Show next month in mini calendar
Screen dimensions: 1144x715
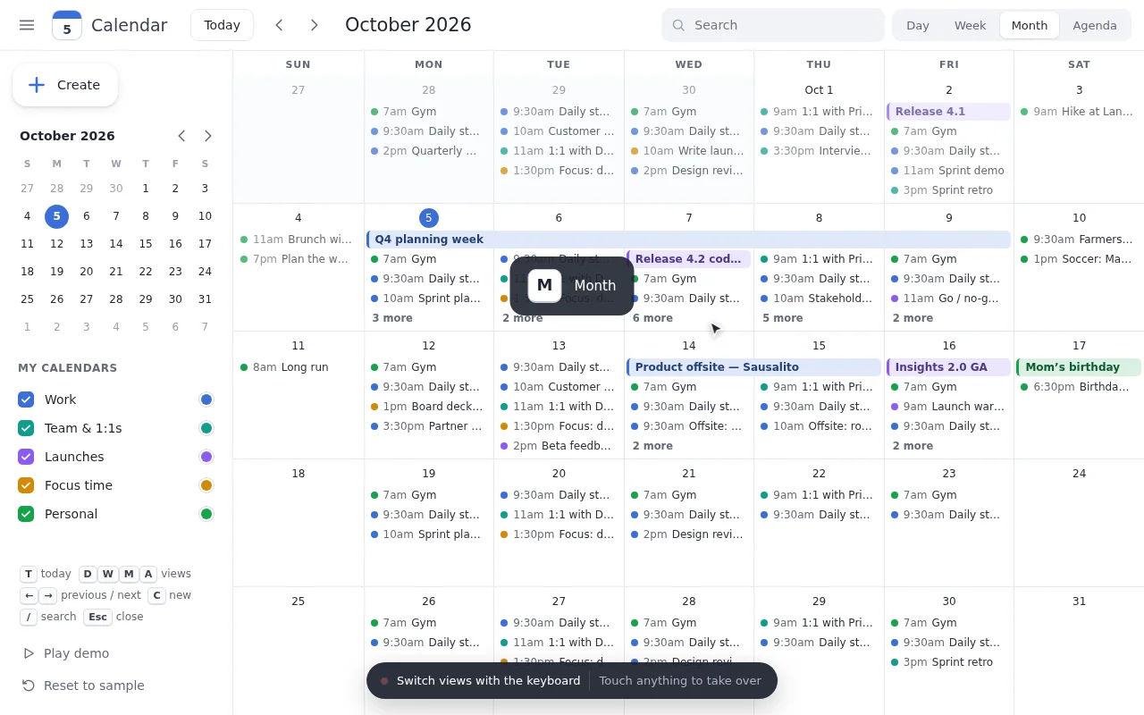pyautogui.click(x=207, y=136)
